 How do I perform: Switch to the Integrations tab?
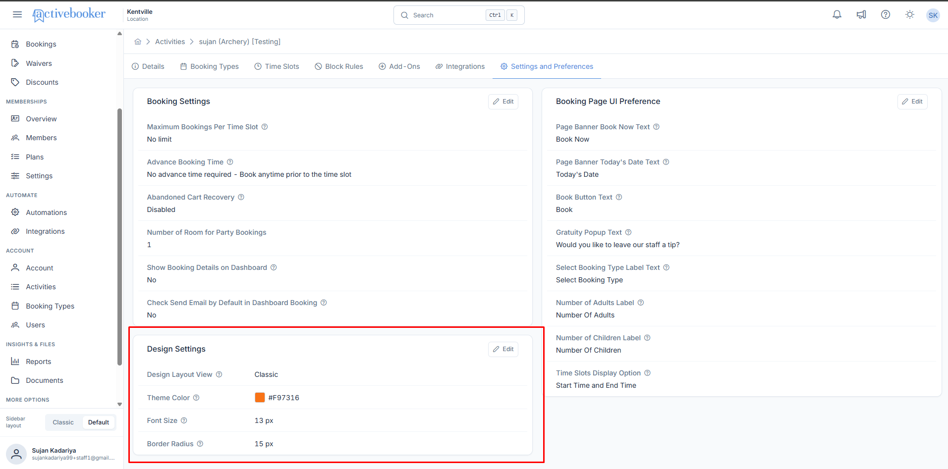[x=460, y=66]
